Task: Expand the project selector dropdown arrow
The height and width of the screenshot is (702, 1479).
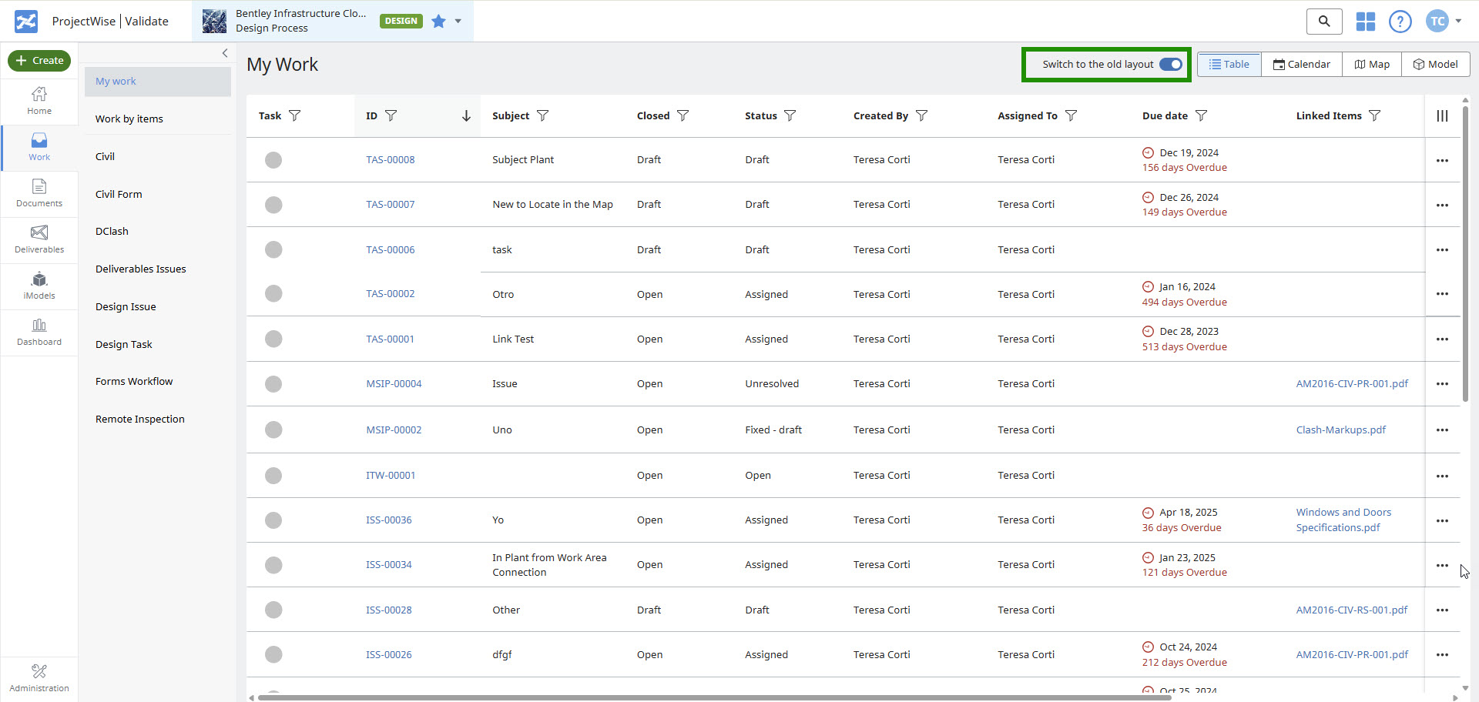Action: 458,22
